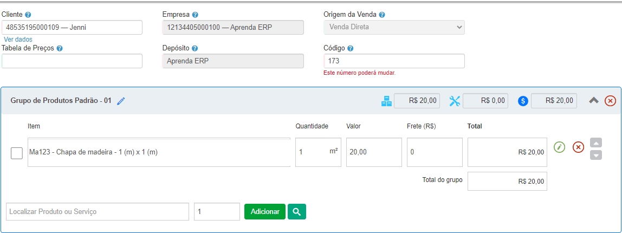Delete the Chapa de madeira item
Viewport: 622px width, 233px height.
point(578,147)
